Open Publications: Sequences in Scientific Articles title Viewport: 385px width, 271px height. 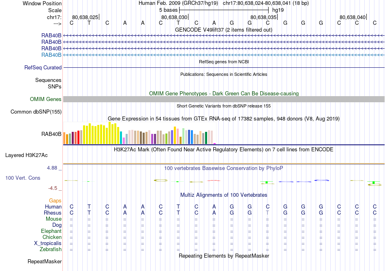(224, 74)
